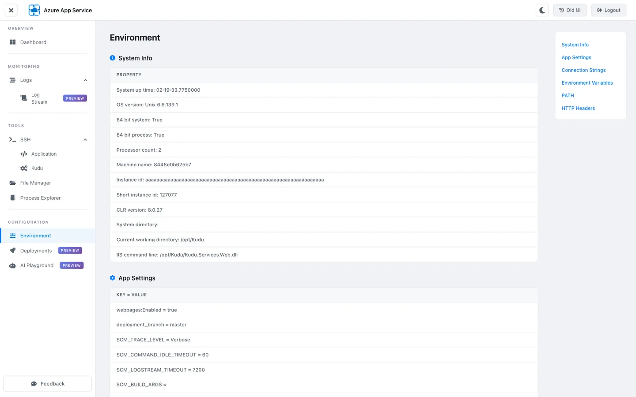
Task: Open SSH Kudu
Action: (x=37, y=169)
